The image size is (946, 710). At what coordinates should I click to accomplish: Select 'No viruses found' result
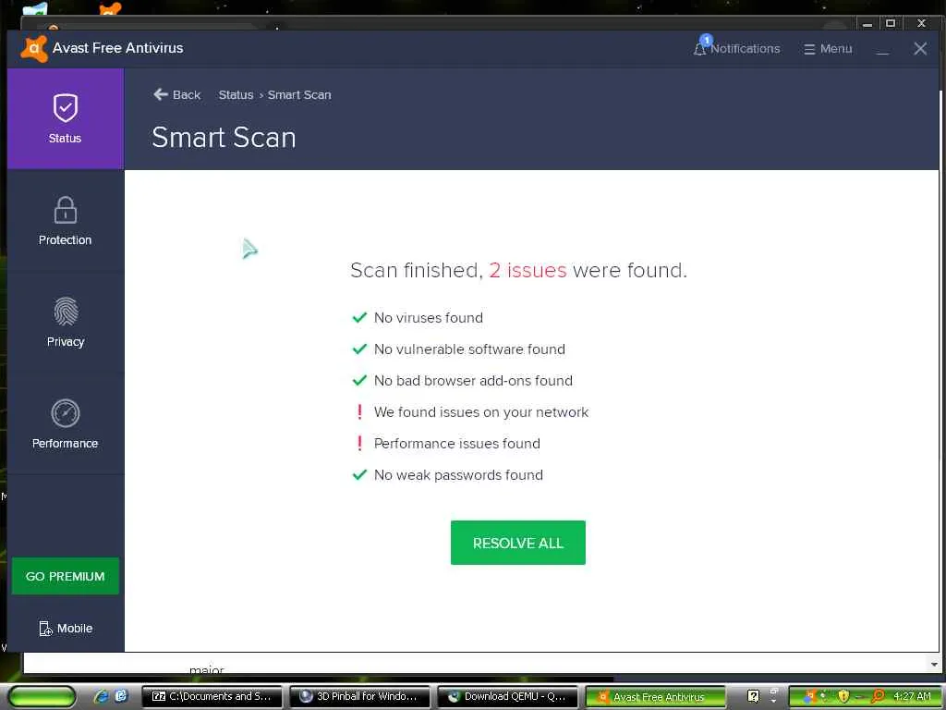point(429,318)
